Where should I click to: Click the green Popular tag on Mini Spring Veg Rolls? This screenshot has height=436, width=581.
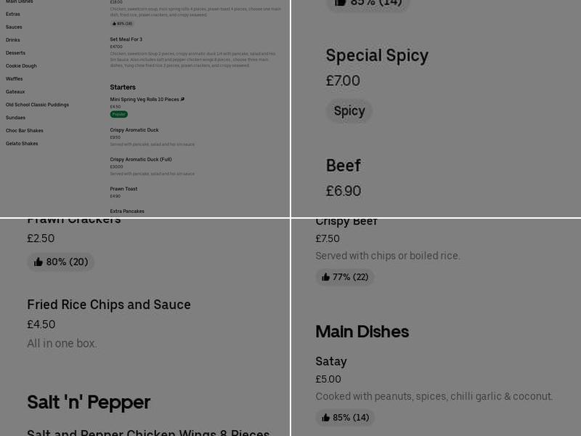coord(118,113)
